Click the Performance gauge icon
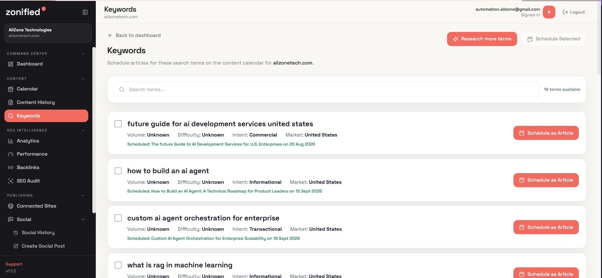 [11, 154]
